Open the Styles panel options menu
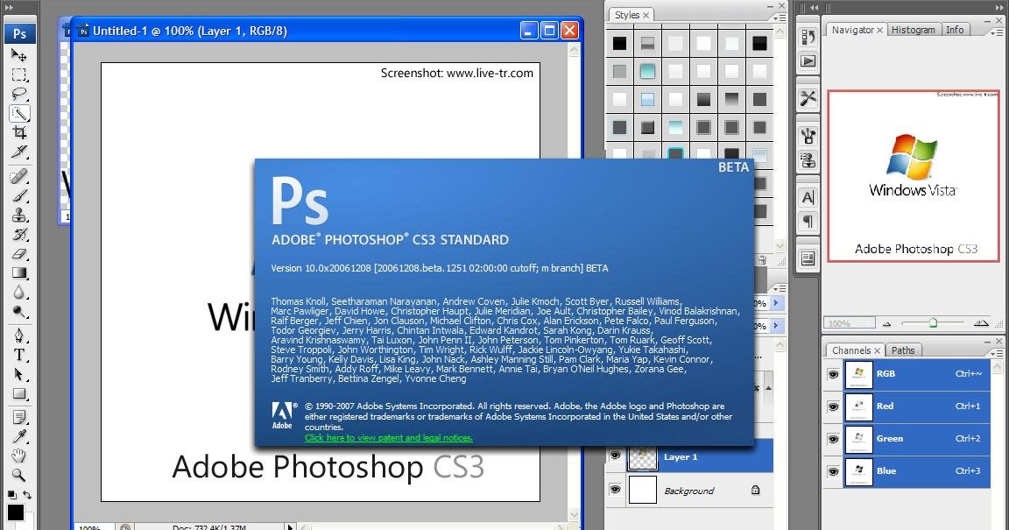 click(780, 18)
